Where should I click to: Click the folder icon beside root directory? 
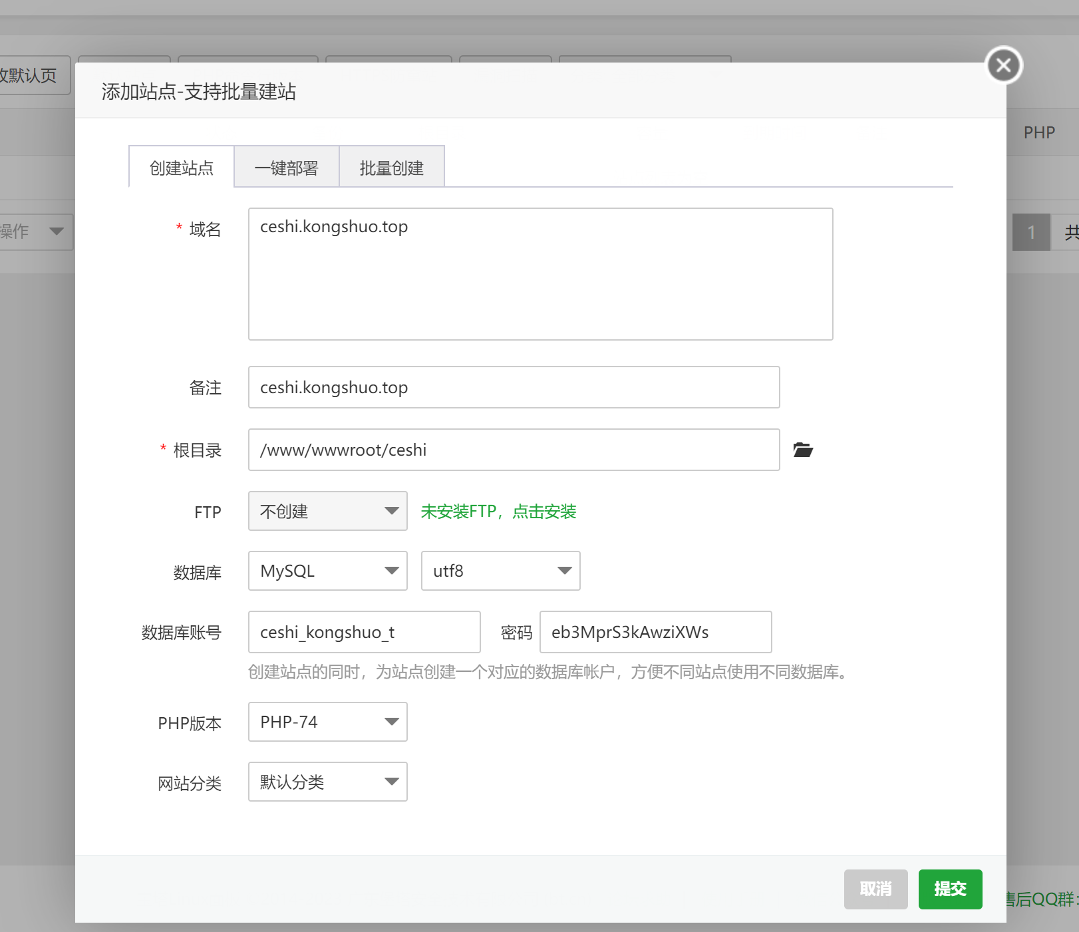803,450
